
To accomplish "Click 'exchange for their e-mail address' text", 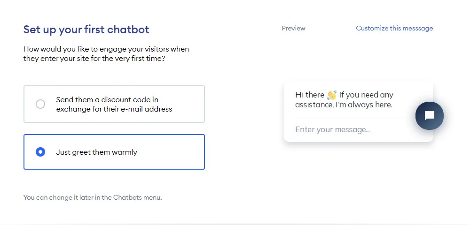I will tap(114, 109).
